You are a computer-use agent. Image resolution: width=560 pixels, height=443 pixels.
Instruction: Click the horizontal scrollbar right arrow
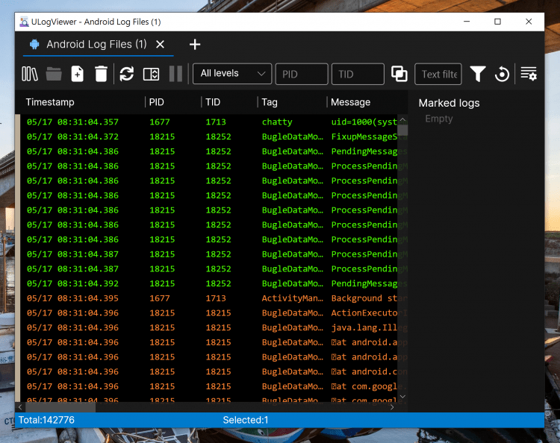[393, 407]
